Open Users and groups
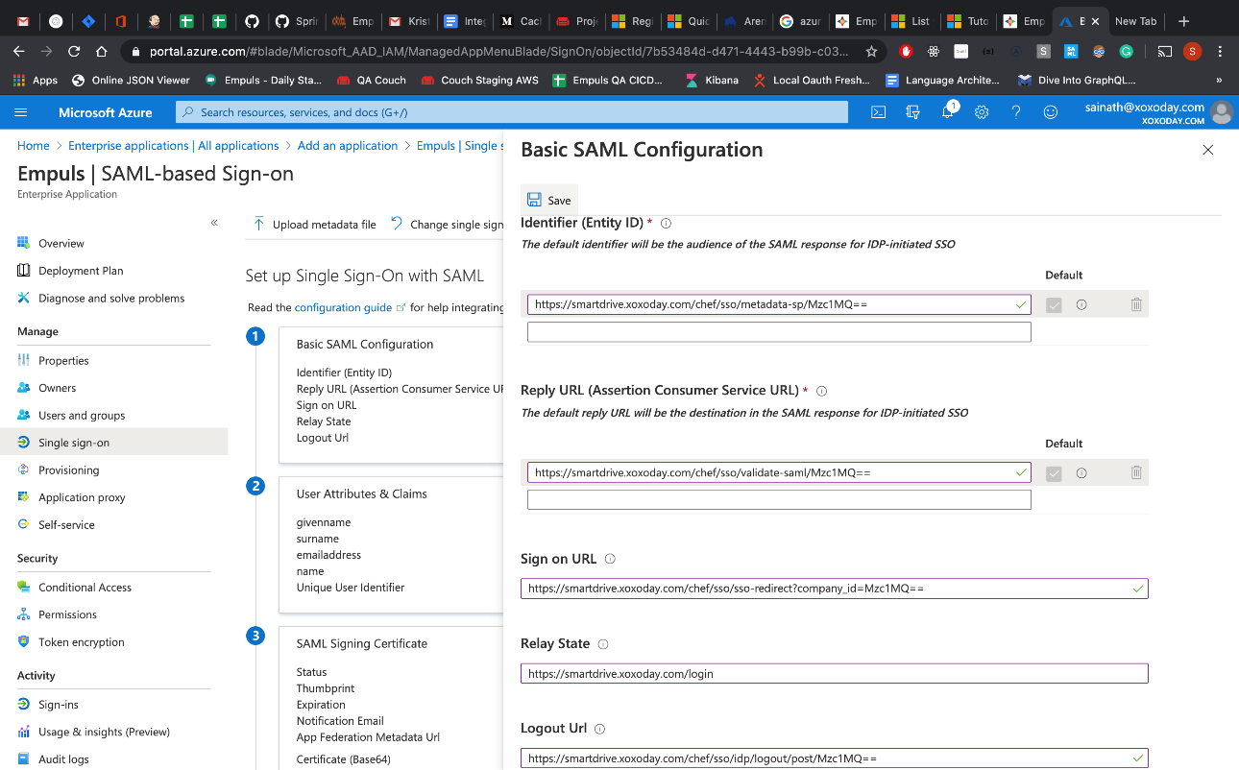Image resolution: width=1239 pixels, height=770 pixels. [82, 416]
